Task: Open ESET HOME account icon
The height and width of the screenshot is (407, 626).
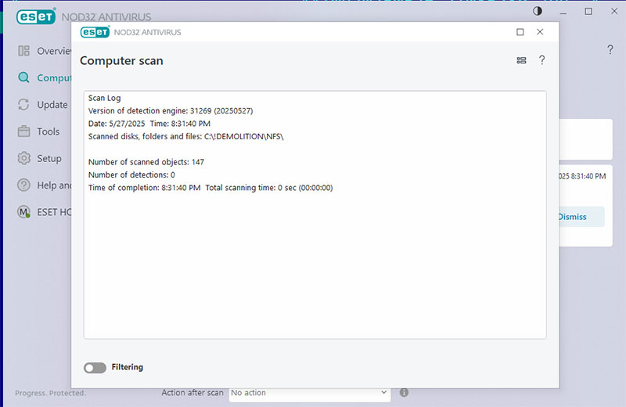Action: point(23,211)
